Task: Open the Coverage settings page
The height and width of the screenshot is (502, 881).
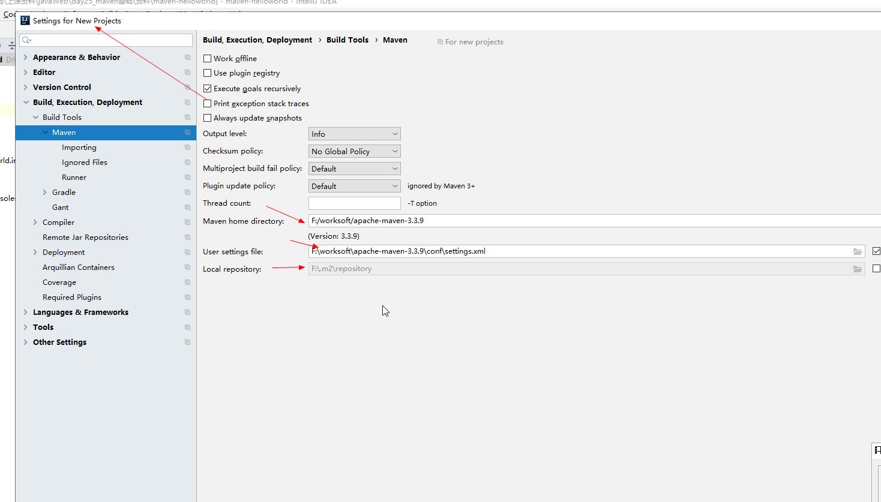Action: (x=59, y=282)
